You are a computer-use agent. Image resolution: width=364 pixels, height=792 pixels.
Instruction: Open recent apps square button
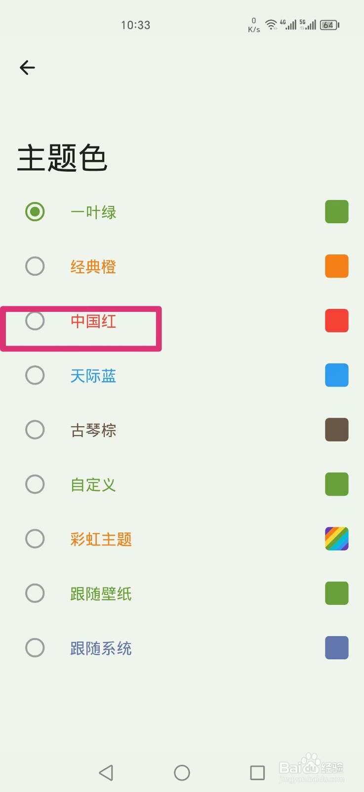click(257, 773)
